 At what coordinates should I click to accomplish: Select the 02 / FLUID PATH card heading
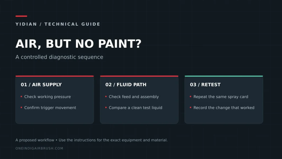[126, 84]
